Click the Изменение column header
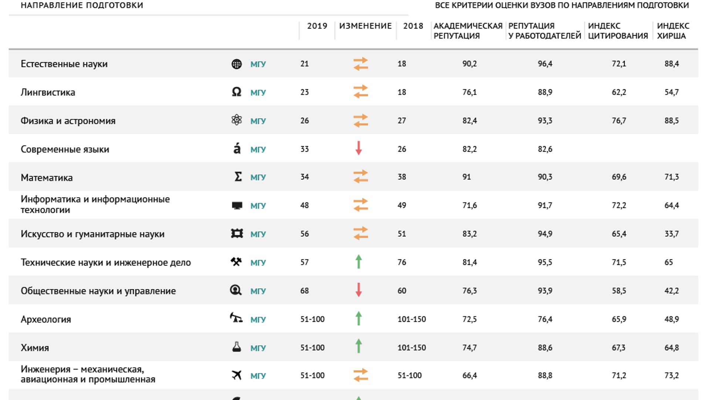The height and width of the screenshot is (400, 710). [x=365, y=26]
